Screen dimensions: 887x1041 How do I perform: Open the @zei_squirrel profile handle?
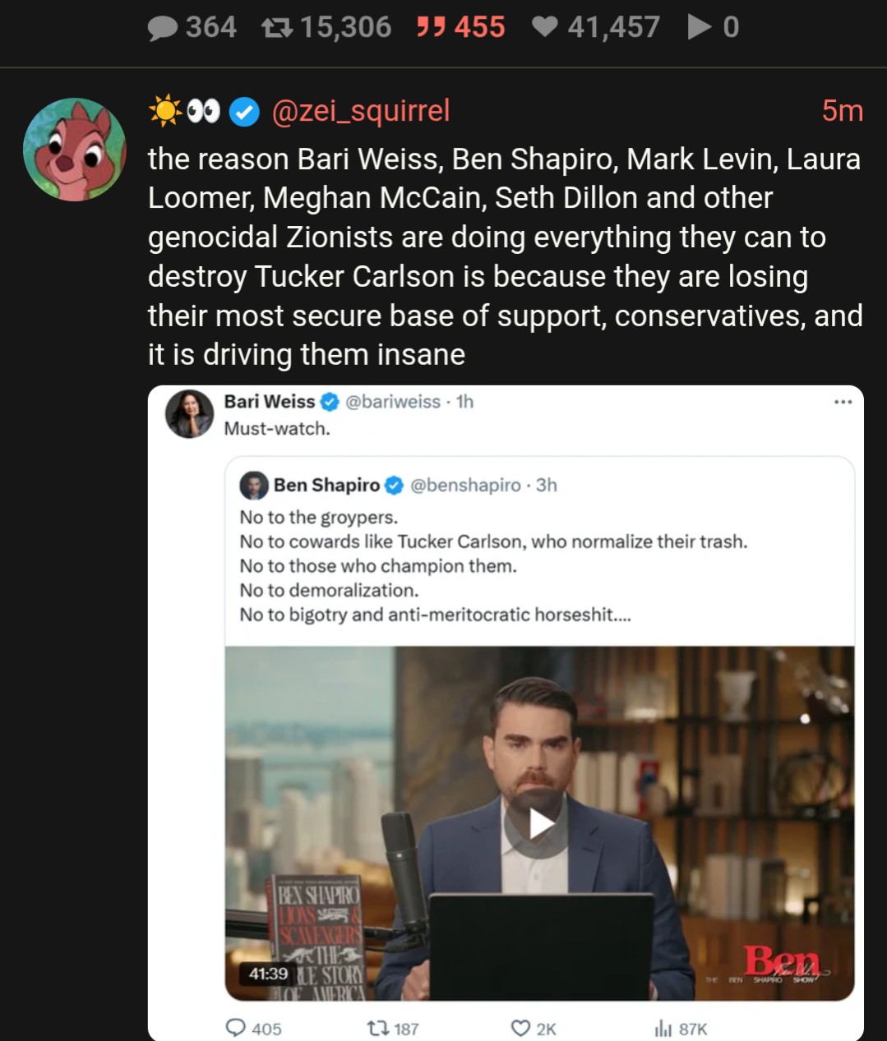click(360, 110)
